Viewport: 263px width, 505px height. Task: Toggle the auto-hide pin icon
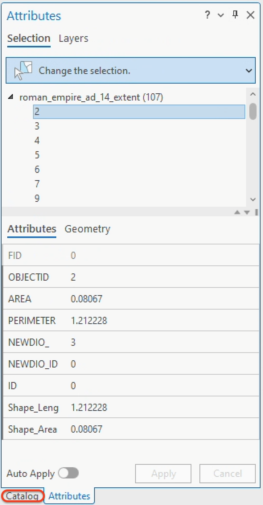(x=236, y=15)
